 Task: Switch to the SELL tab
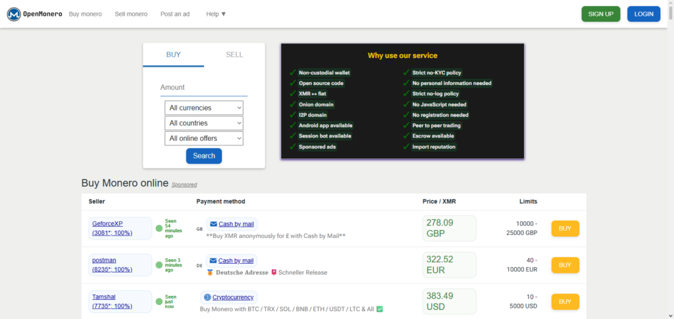click(x=234, y=55)
